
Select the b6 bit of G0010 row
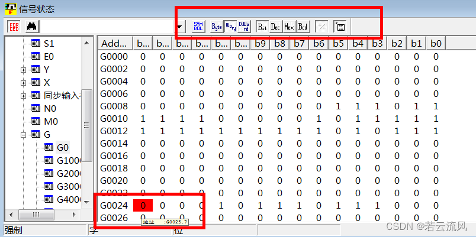point(319,119)
